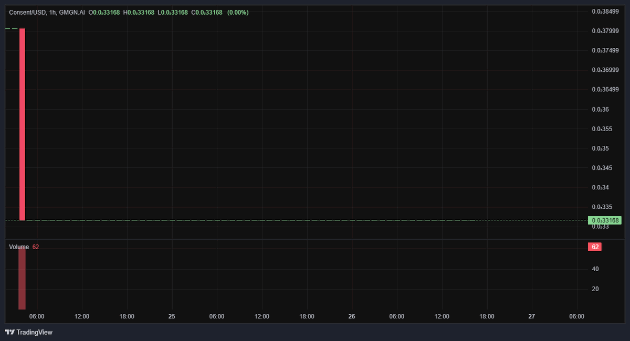Screen dimensions: 630x341
Task: Select the tall red price candle
Action: click(22, 124)
